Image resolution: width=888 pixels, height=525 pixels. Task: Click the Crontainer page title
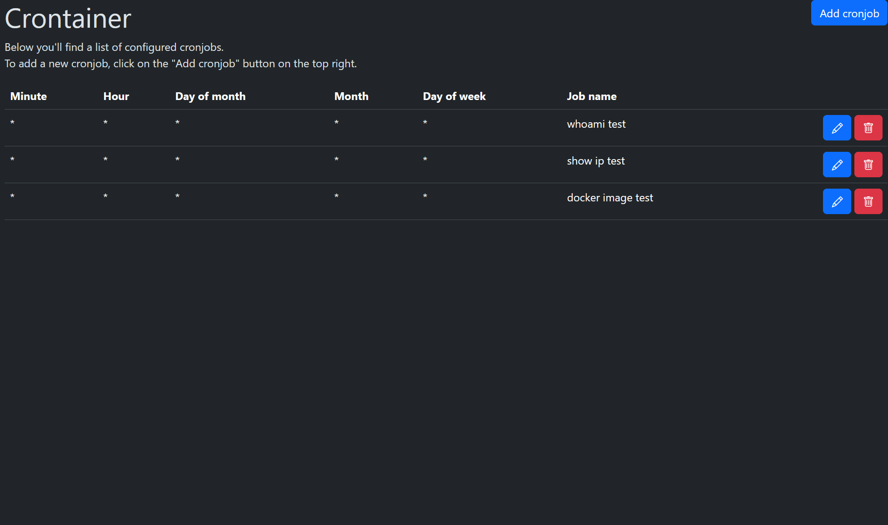coord(68,19)
